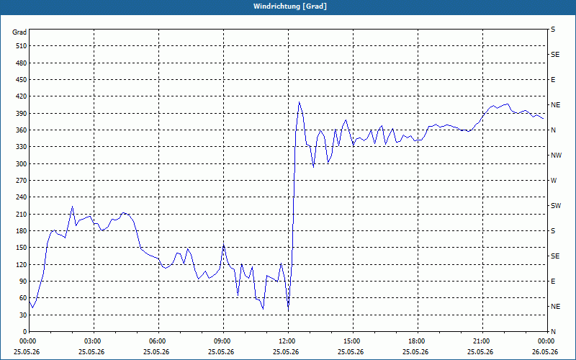Viewport: 576px width, 360px height.
Task: Click the 03:00 time label
Action: [94, 341]
